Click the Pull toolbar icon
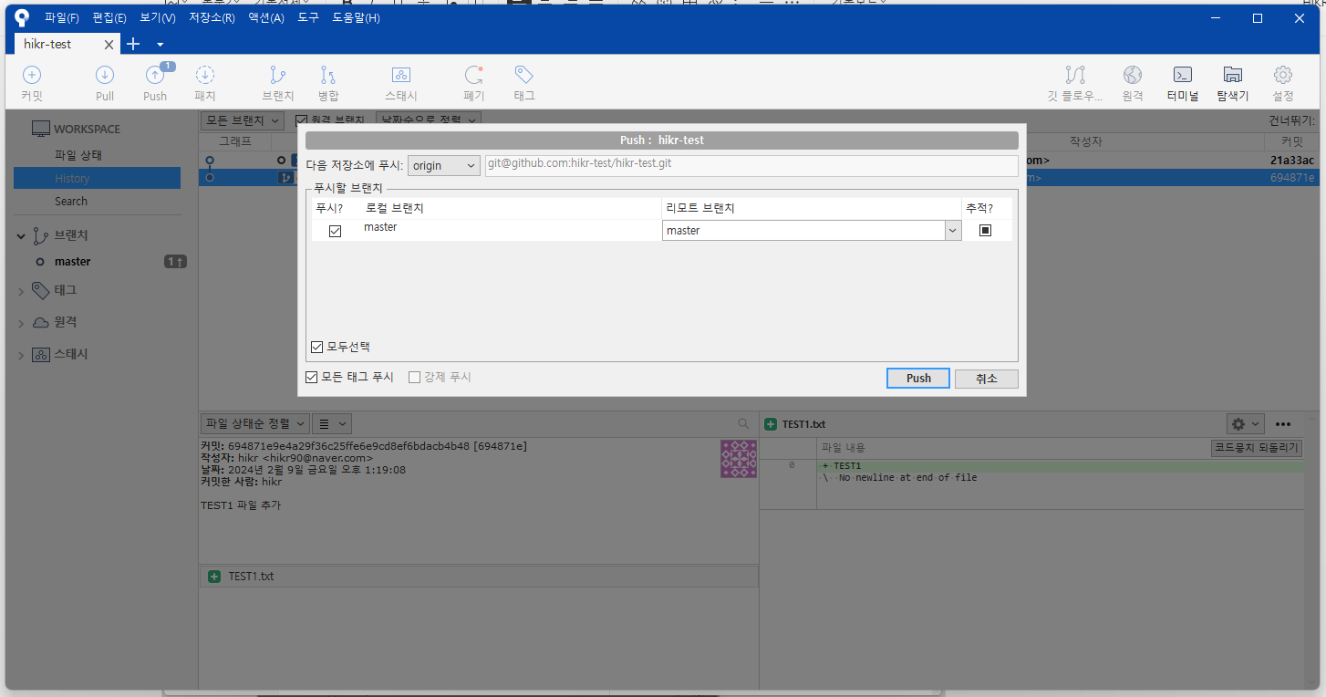The image size is (1326, 697). (x=105, y=75)
